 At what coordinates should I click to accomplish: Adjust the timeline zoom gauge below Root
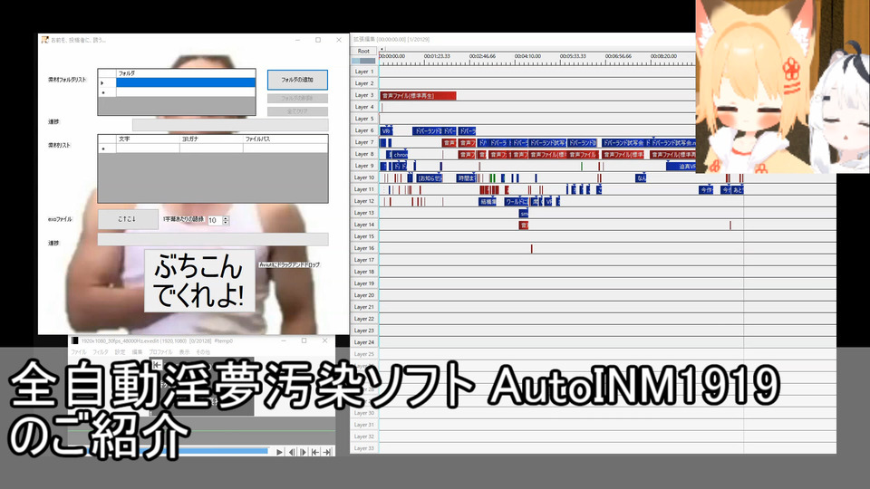pyautogui.click(x=363, y=61)
